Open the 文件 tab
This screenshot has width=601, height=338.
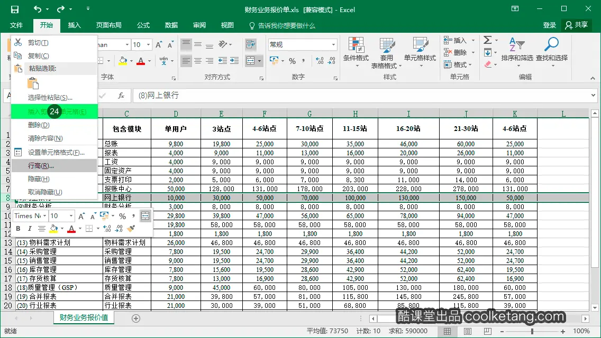16,25
